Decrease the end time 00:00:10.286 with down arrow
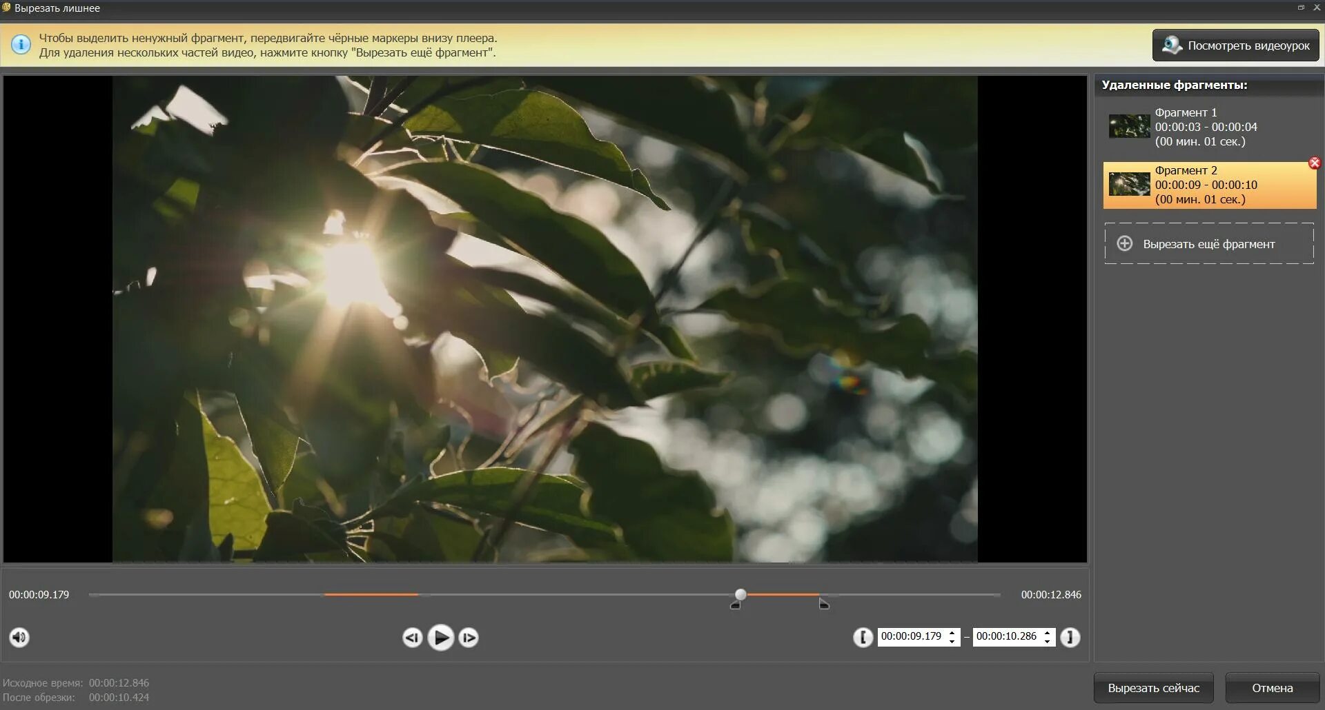Image resolution: width=1325 pixels, height=710 pixels. point(1048,641)
